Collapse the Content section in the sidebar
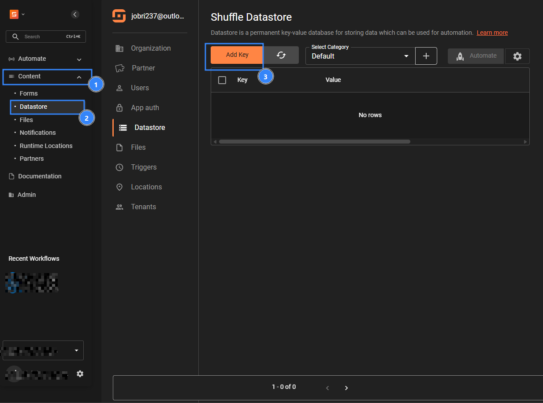The width and height of the screenshot is (543, 403). tap(46, 77)
